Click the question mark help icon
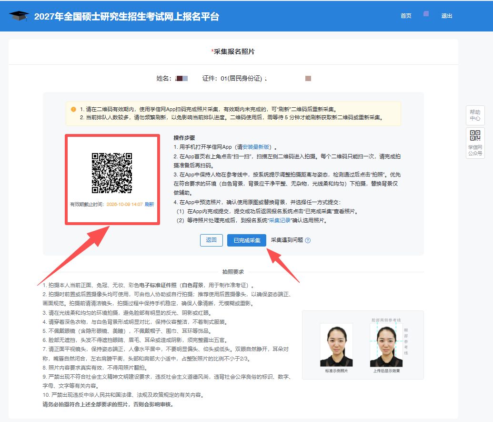Screen dimensions: 493x422 308,240
